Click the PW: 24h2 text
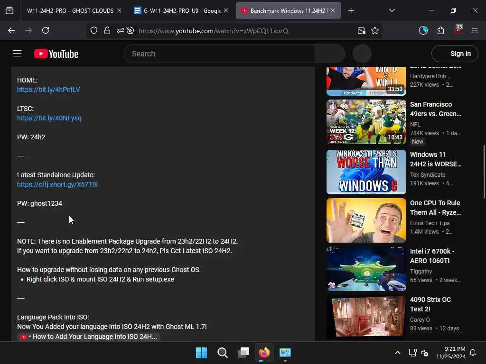 click(31, 137)
